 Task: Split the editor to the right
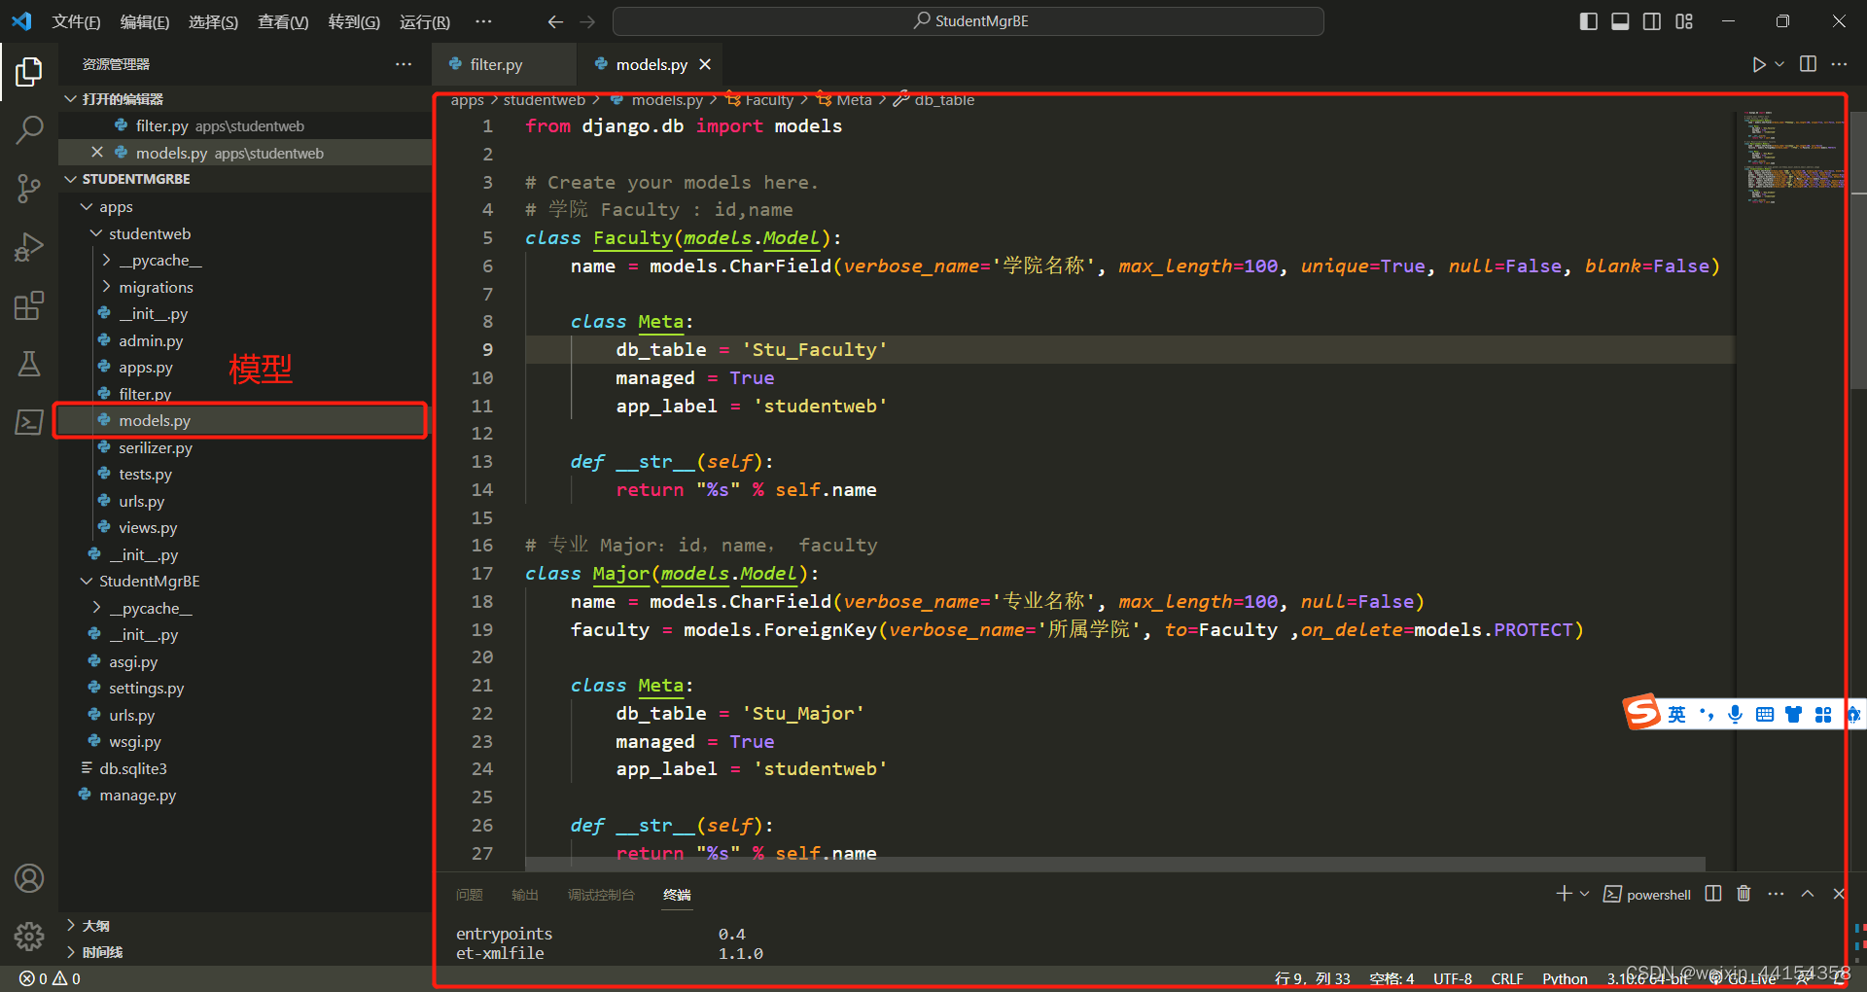pos(1808,64)
